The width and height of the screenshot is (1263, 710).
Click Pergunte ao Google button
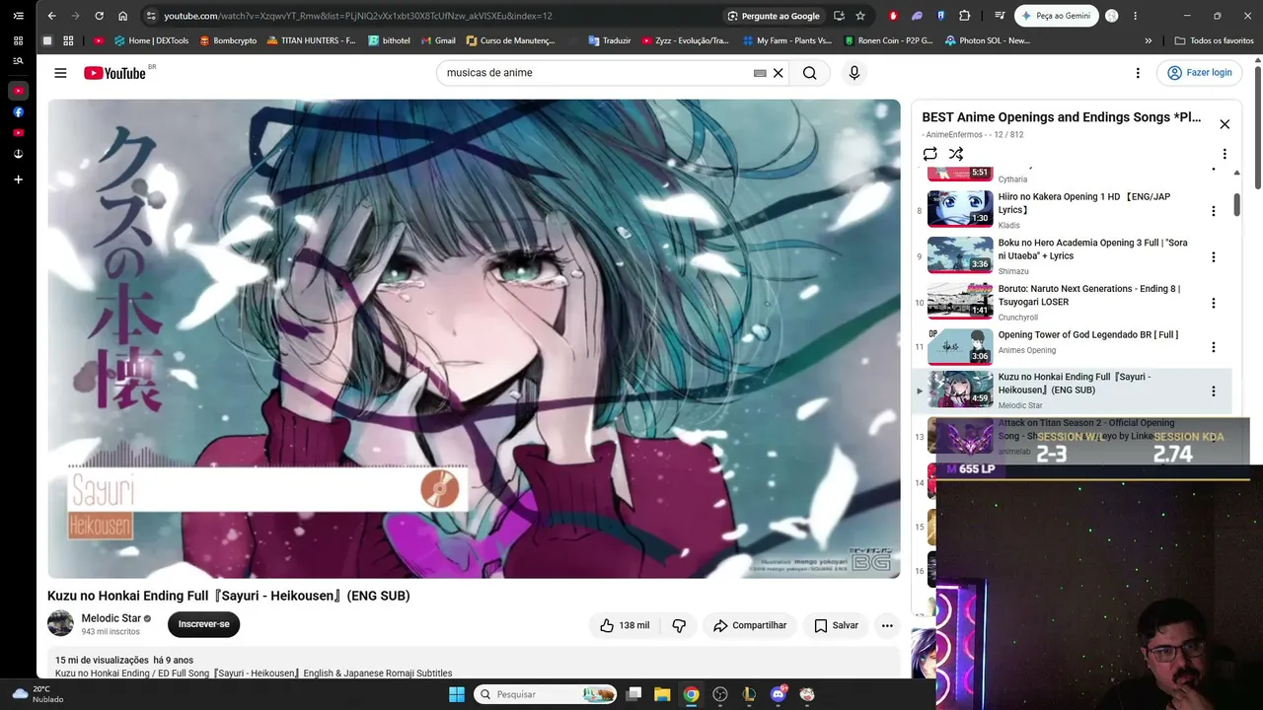(774, 16)
